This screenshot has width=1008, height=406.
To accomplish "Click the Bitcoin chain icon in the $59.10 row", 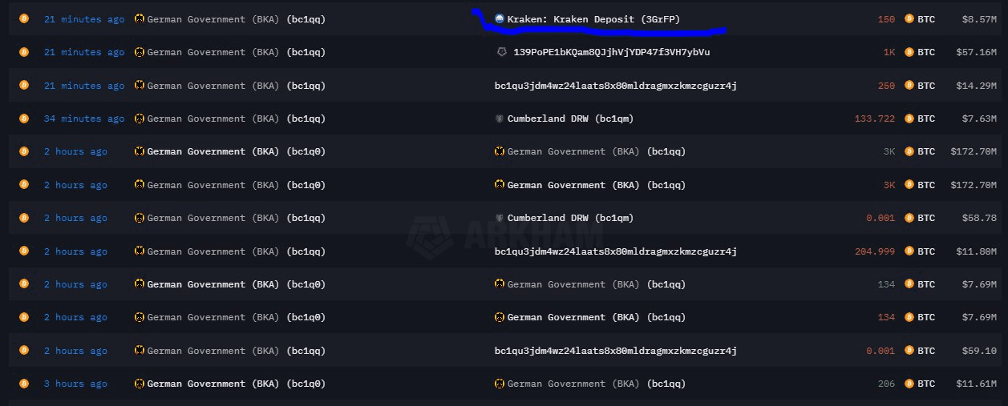I will pos(24,351).
